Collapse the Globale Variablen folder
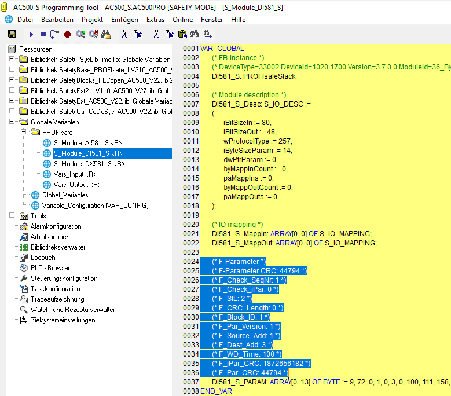Viewport: 451px width, 396px height. click(x=12, y=122)
